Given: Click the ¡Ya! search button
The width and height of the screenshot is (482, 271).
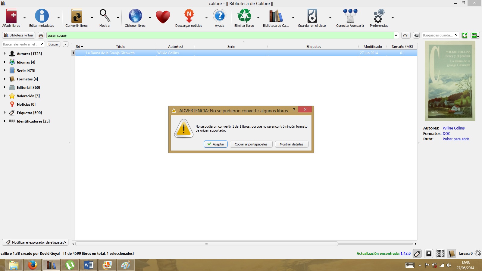Looking at the screenshot, I should click(x=406, y=35).
